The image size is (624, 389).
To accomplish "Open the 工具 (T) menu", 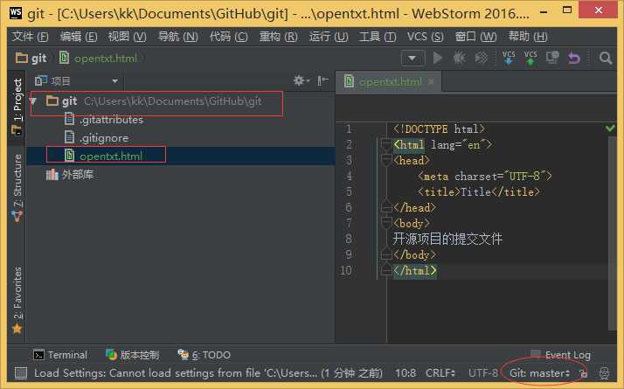I will pyautogui.click(x=378, y=37).
